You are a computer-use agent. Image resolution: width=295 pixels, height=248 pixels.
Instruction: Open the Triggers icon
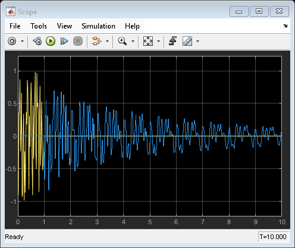pyautogui.click(x=172, y=41)
